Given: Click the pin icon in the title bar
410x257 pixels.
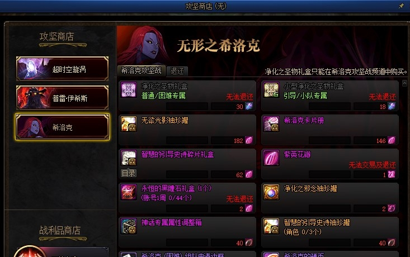Looking at the screenshot, I should [401, 6].
